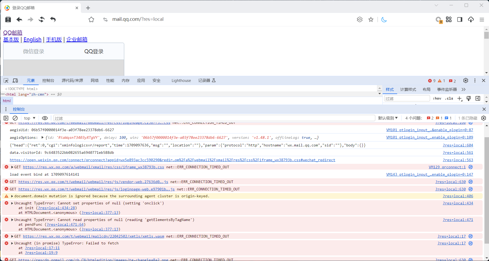Close the DevTools panel

(x=483, y=81)
